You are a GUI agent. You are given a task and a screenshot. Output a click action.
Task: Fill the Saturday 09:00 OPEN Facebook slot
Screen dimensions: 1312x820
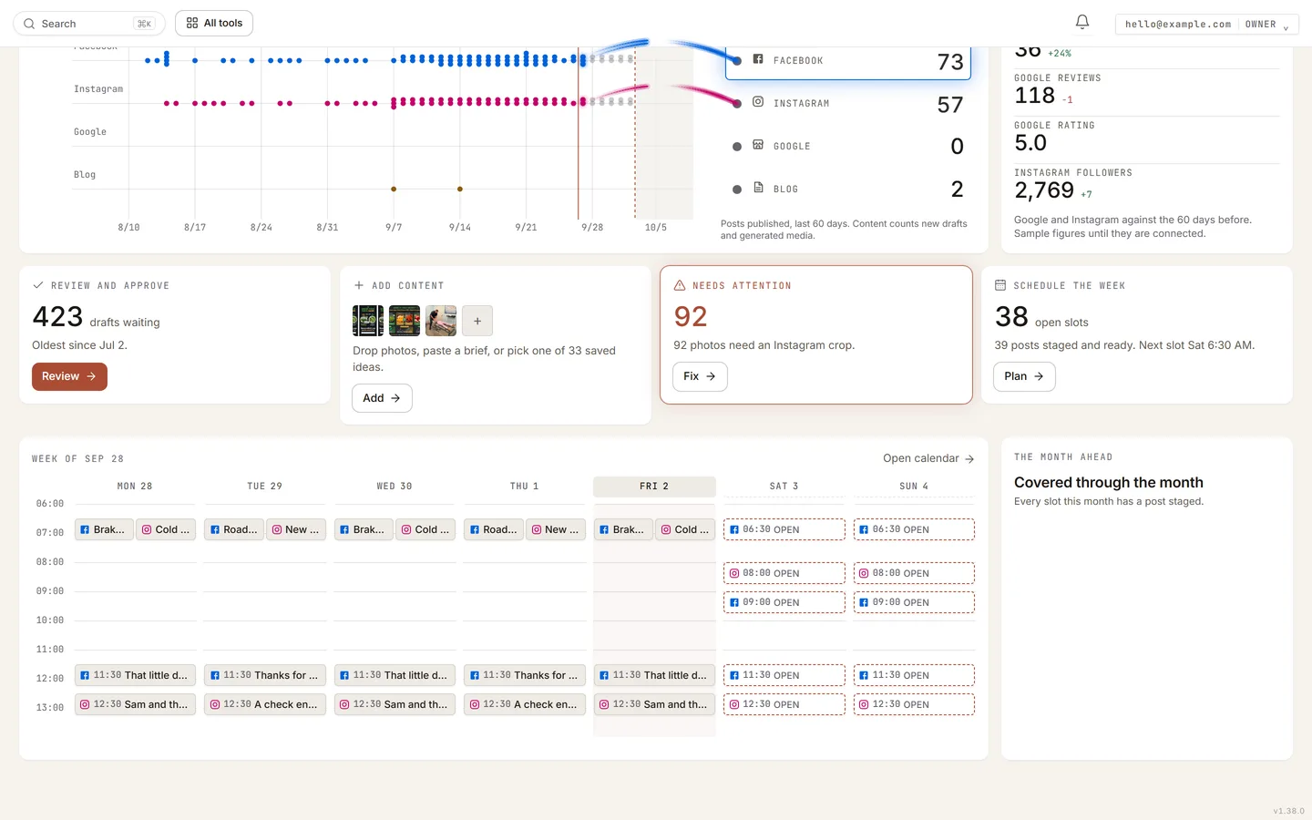tap(784, 602)
